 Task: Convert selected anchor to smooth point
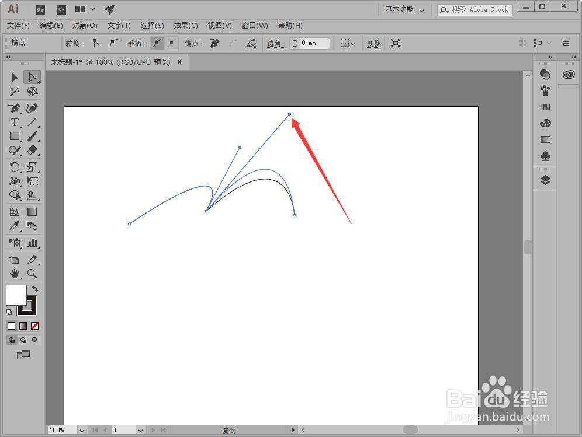tap(113, 43)
